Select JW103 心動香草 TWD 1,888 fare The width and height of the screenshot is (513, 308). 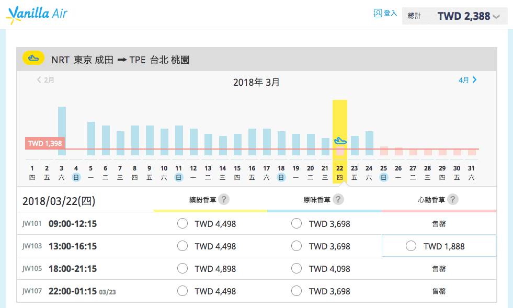pos(411,246)
